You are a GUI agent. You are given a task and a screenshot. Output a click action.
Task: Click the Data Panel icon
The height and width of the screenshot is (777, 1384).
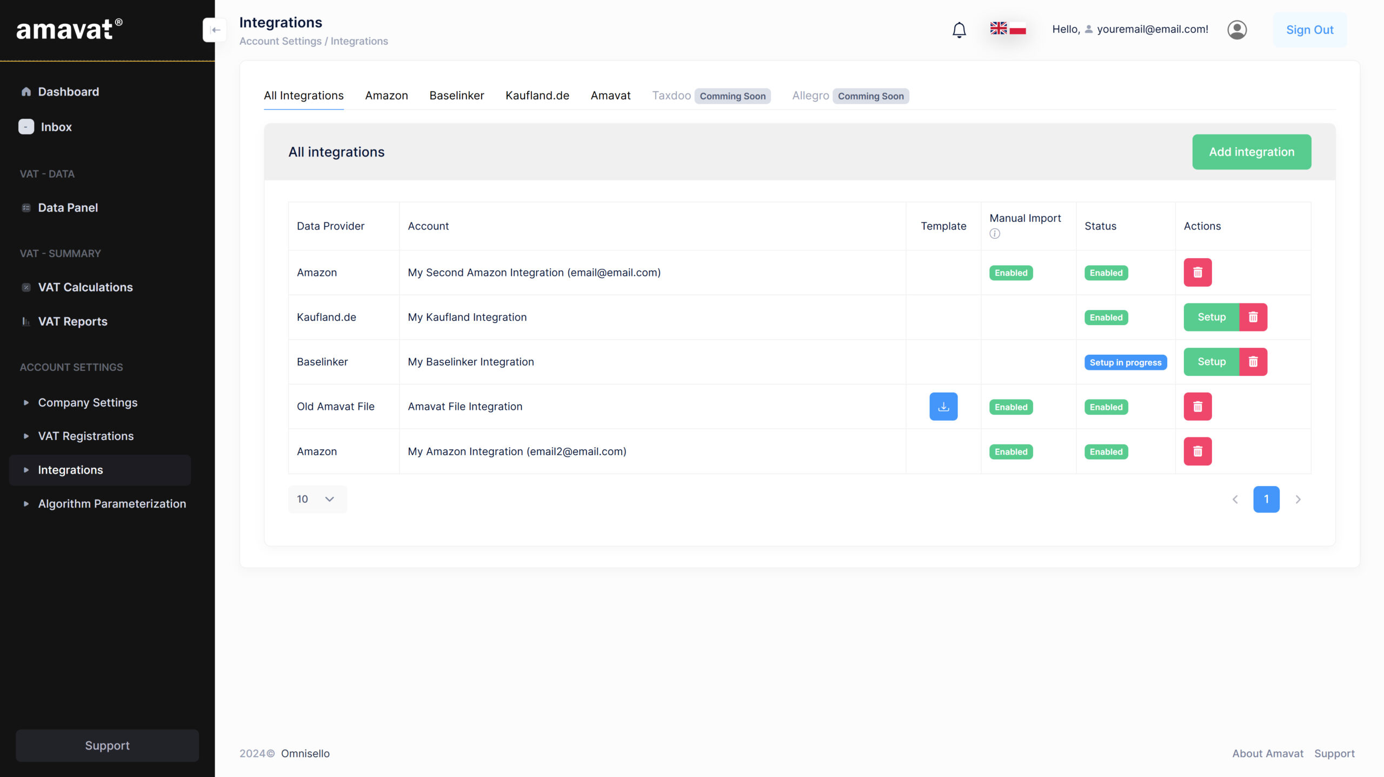[26, 208]
